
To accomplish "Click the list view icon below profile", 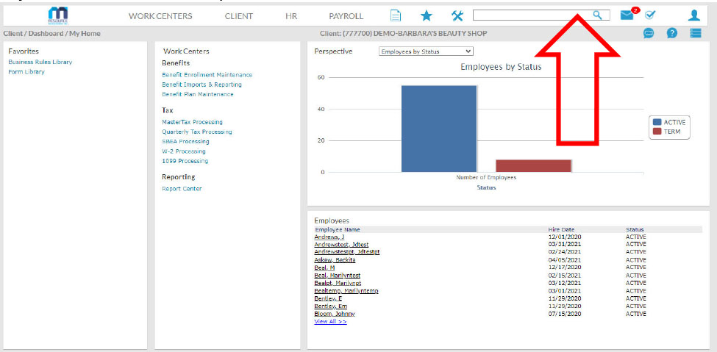I will pos(696,33).
